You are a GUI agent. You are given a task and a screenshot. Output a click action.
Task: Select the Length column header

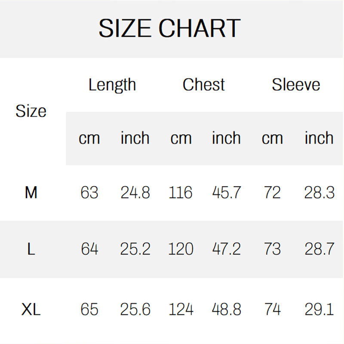click(x=112, y=85)
